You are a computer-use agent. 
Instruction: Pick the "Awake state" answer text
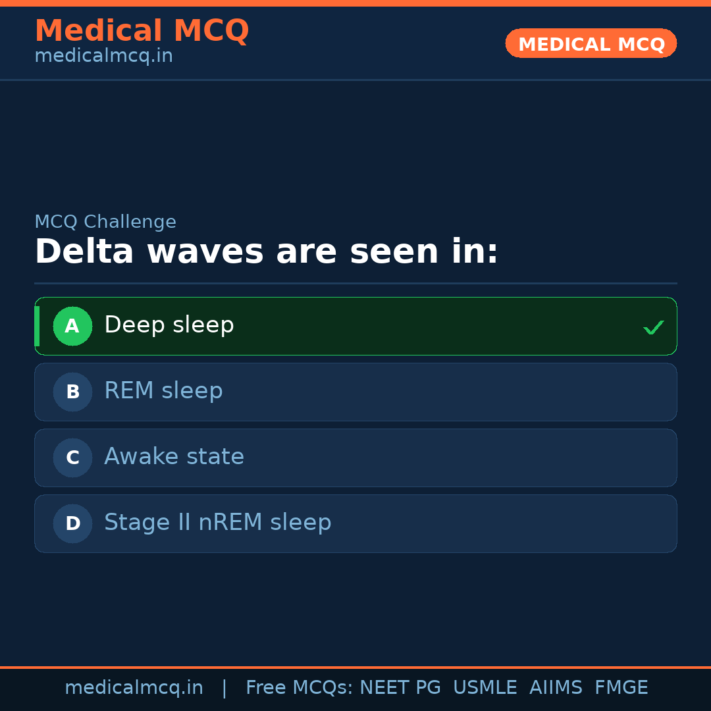[x=174, y=457]
